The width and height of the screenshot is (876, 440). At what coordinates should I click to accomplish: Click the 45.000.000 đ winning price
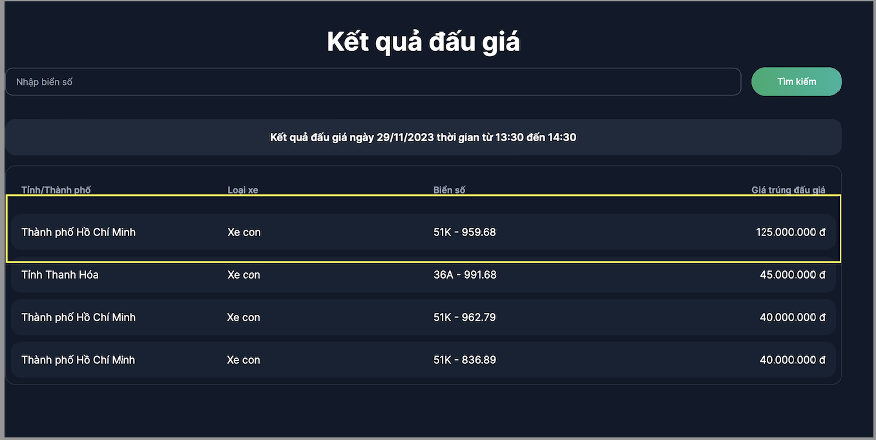pyautogui.click(x=793, y=275)
